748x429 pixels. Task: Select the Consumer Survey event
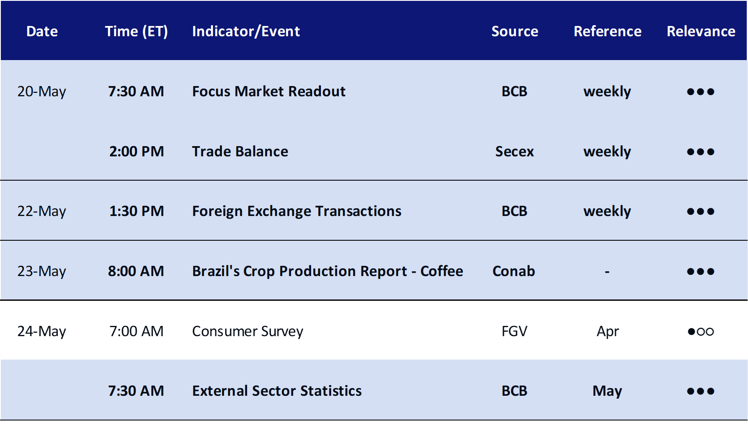(x=247, y=331)
